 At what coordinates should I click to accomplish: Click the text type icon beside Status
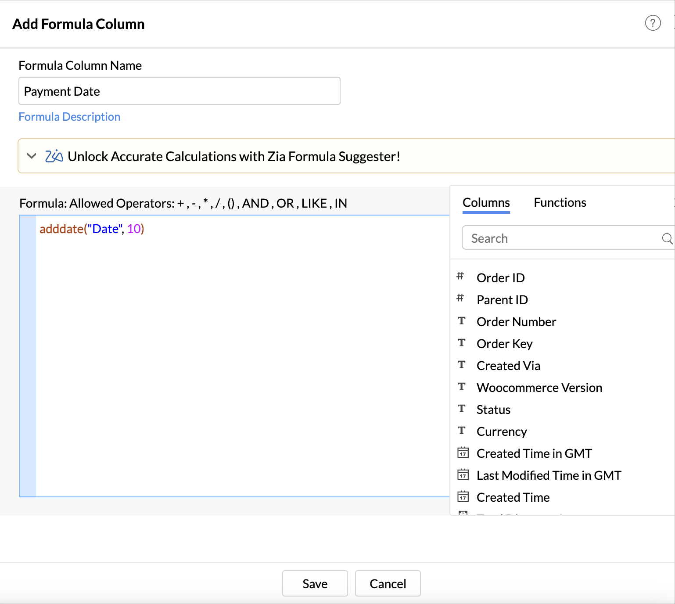[461, 409]
